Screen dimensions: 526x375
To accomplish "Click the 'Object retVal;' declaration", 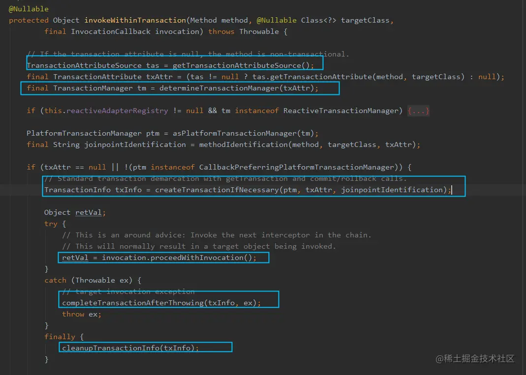I will click(75, 212).
